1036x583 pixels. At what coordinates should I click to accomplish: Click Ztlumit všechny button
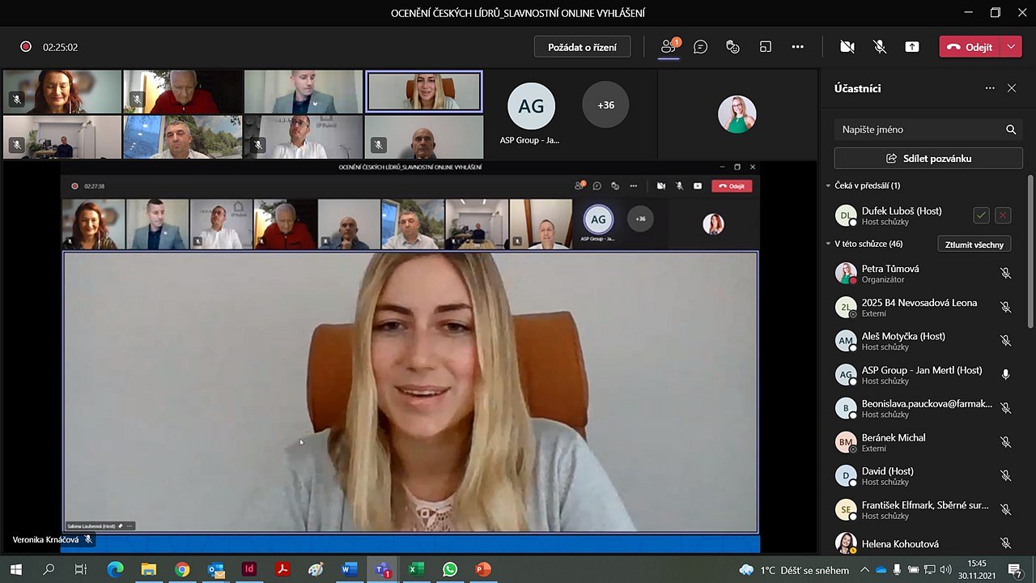(x=974, y=245)
